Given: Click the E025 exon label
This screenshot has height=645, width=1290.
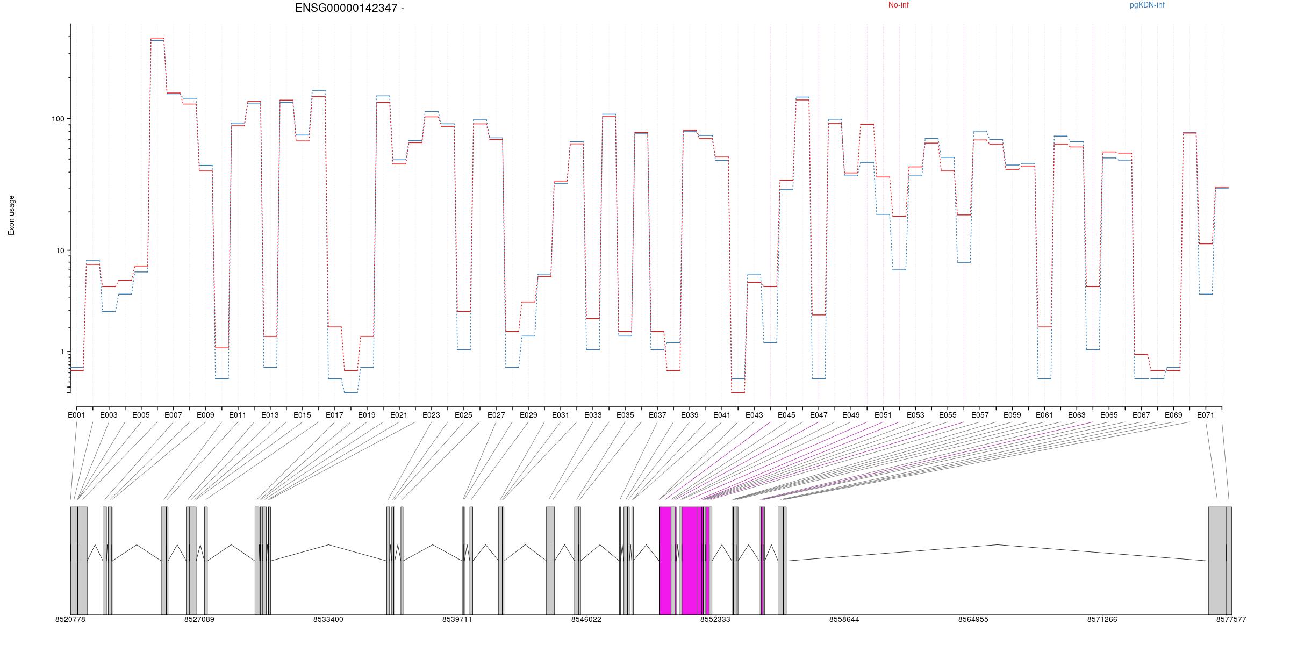Looking at the screenshot, I should [x=463, y=415].
